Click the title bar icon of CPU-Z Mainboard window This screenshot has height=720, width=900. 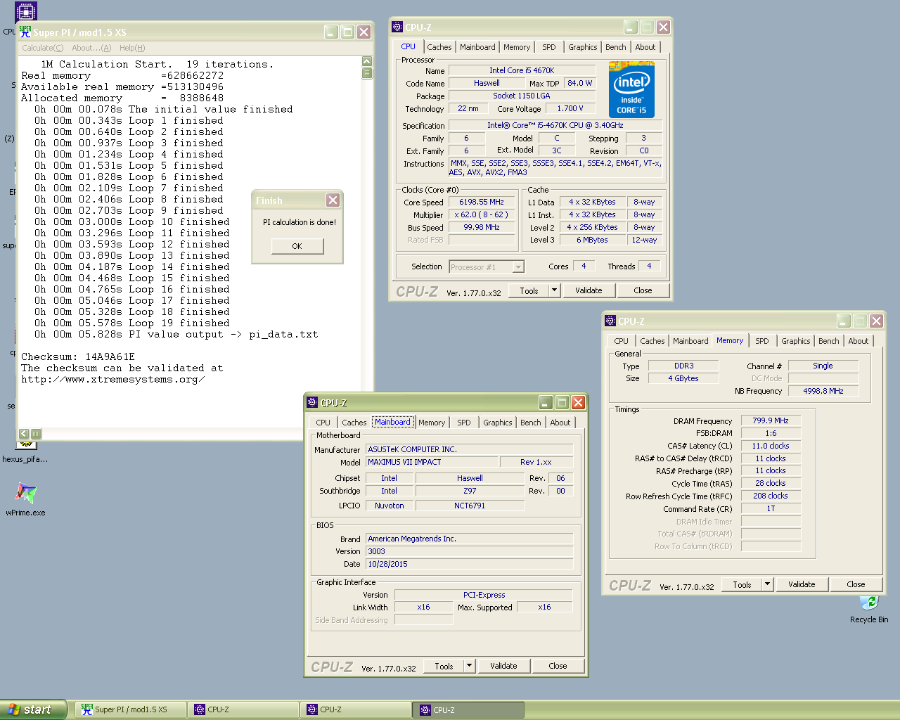click(312, 403)
